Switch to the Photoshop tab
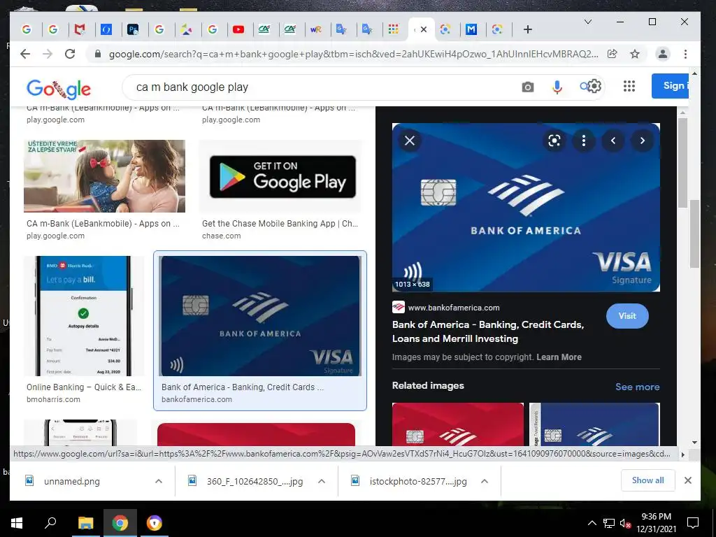The width and height of the screenshot is (716, 537). (133, 29)
